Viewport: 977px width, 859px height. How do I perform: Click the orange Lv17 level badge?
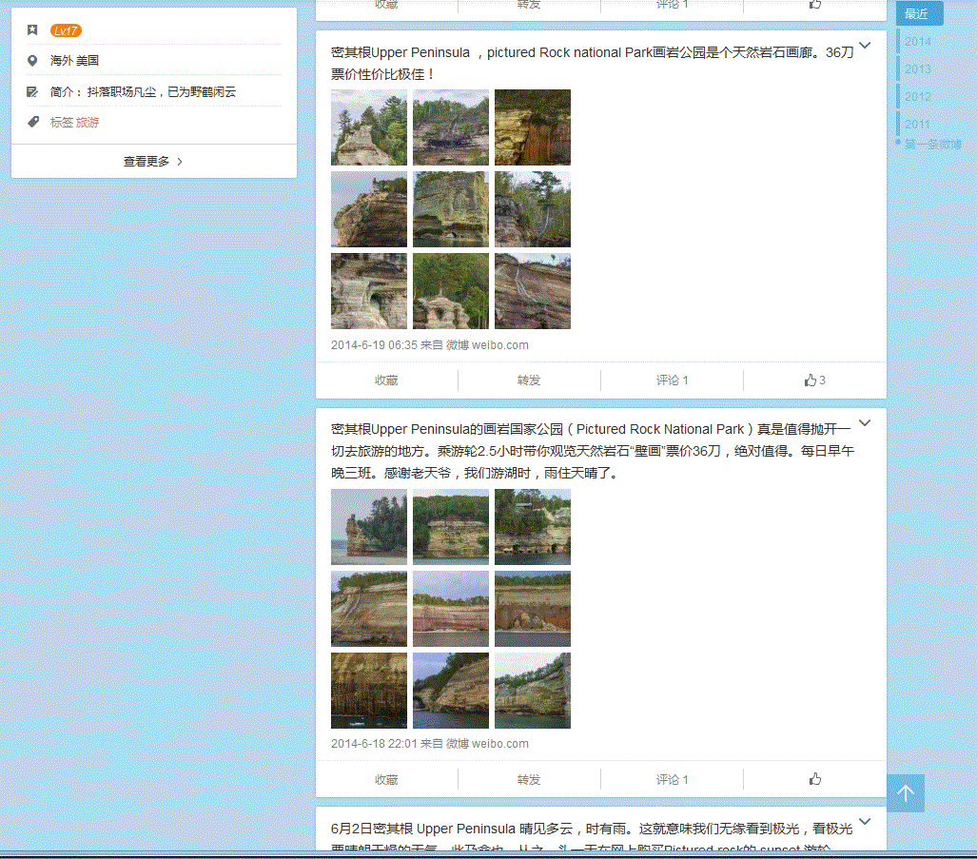(x=66, y=30)
